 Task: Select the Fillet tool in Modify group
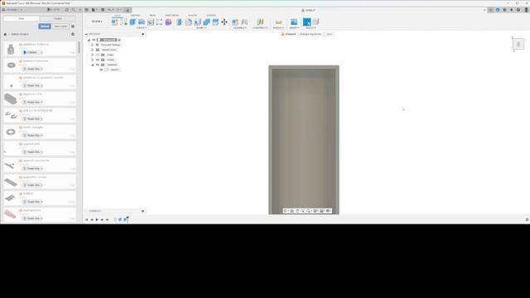(x=189, y=22)
